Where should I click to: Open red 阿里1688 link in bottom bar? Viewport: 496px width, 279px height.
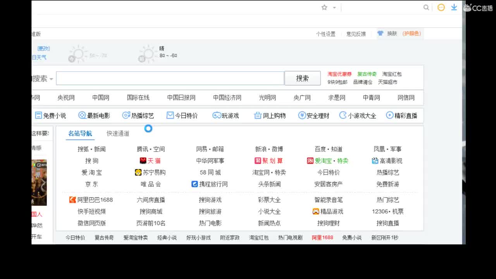322,238
